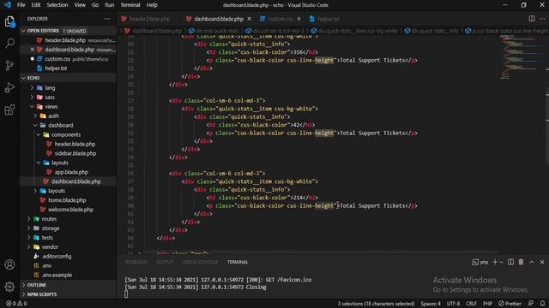
Task: Open the Terminal menu
Action: (x=130, y=5)
